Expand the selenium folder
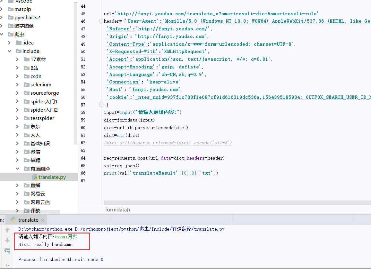Image resolution: width=371 pixels, height=269 pixels. [17, 85]
